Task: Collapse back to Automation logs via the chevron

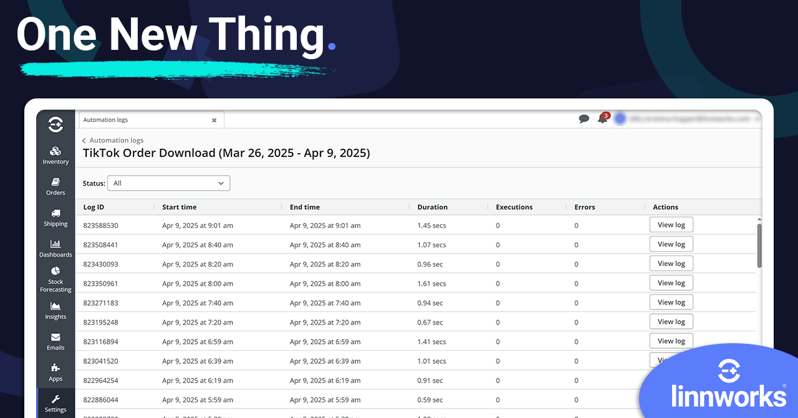Action: click(x=84, y=140)
